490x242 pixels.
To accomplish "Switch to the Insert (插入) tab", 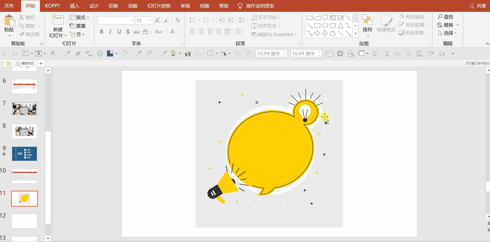I will click(x=74, y=6).
